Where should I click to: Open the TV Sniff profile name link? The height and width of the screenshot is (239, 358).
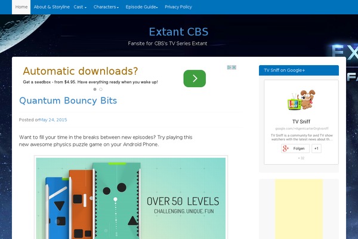coord(301,121)
